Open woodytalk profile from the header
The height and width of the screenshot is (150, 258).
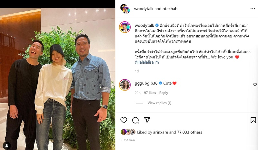(144, 9)
